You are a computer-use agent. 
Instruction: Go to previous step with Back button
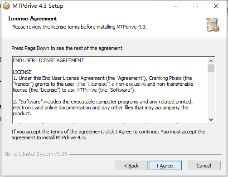[131, 166]
